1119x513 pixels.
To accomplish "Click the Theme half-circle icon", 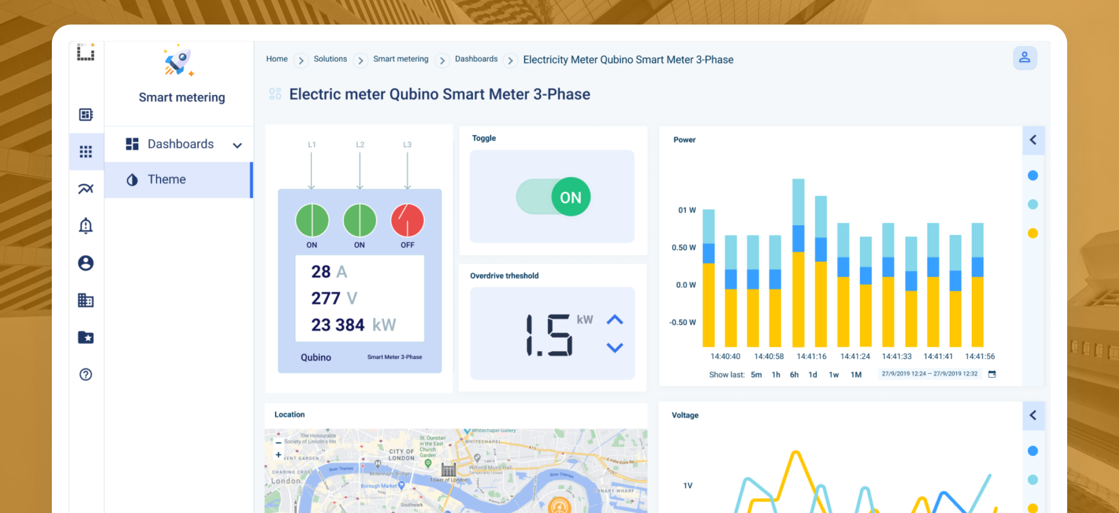I will tap(132, 180).
